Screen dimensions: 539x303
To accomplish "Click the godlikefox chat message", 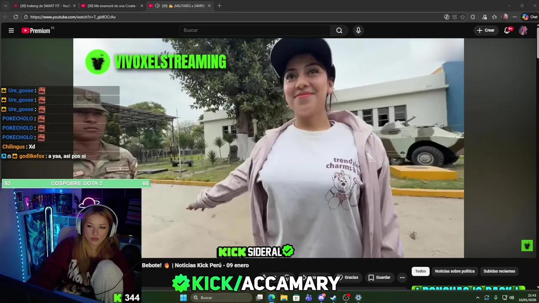I will pyautogui.click(x=43, y=156).
